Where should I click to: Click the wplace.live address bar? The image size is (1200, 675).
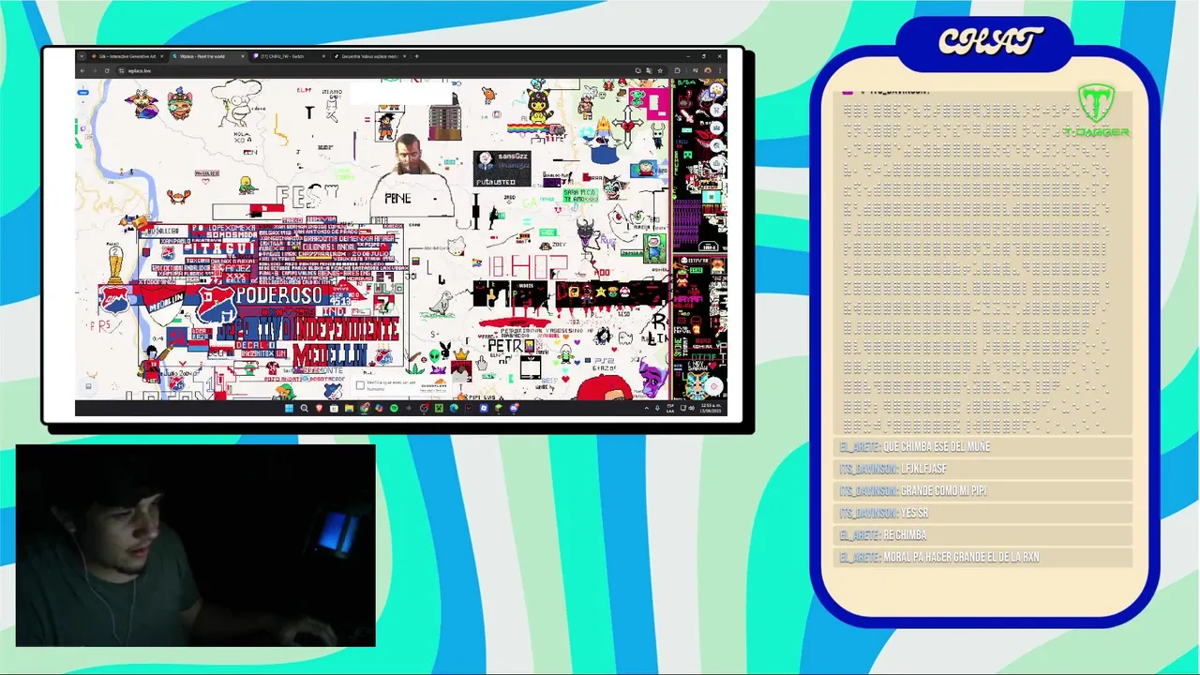tap(375, 70)
